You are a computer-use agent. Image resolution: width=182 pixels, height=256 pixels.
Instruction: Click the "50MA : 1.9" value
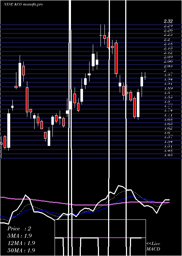pos(21,250)
